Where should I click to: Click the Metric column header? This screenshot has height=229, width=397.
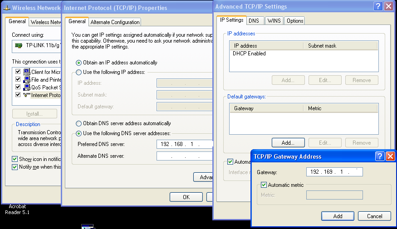point(340,108)
